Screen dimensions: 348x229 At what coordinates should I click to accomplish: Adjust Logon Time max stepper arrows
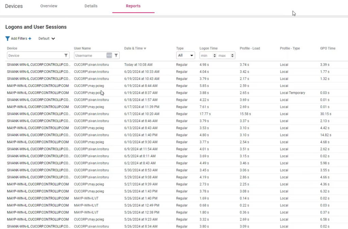232,55
